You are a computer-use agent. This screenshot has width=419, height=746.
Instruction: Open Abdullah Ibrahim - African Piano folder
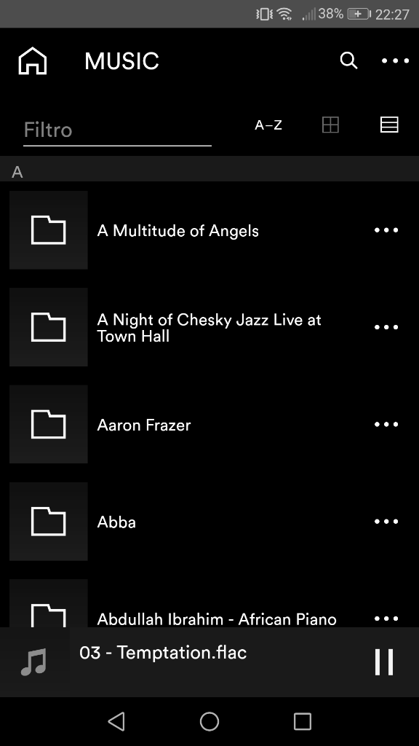209,603
